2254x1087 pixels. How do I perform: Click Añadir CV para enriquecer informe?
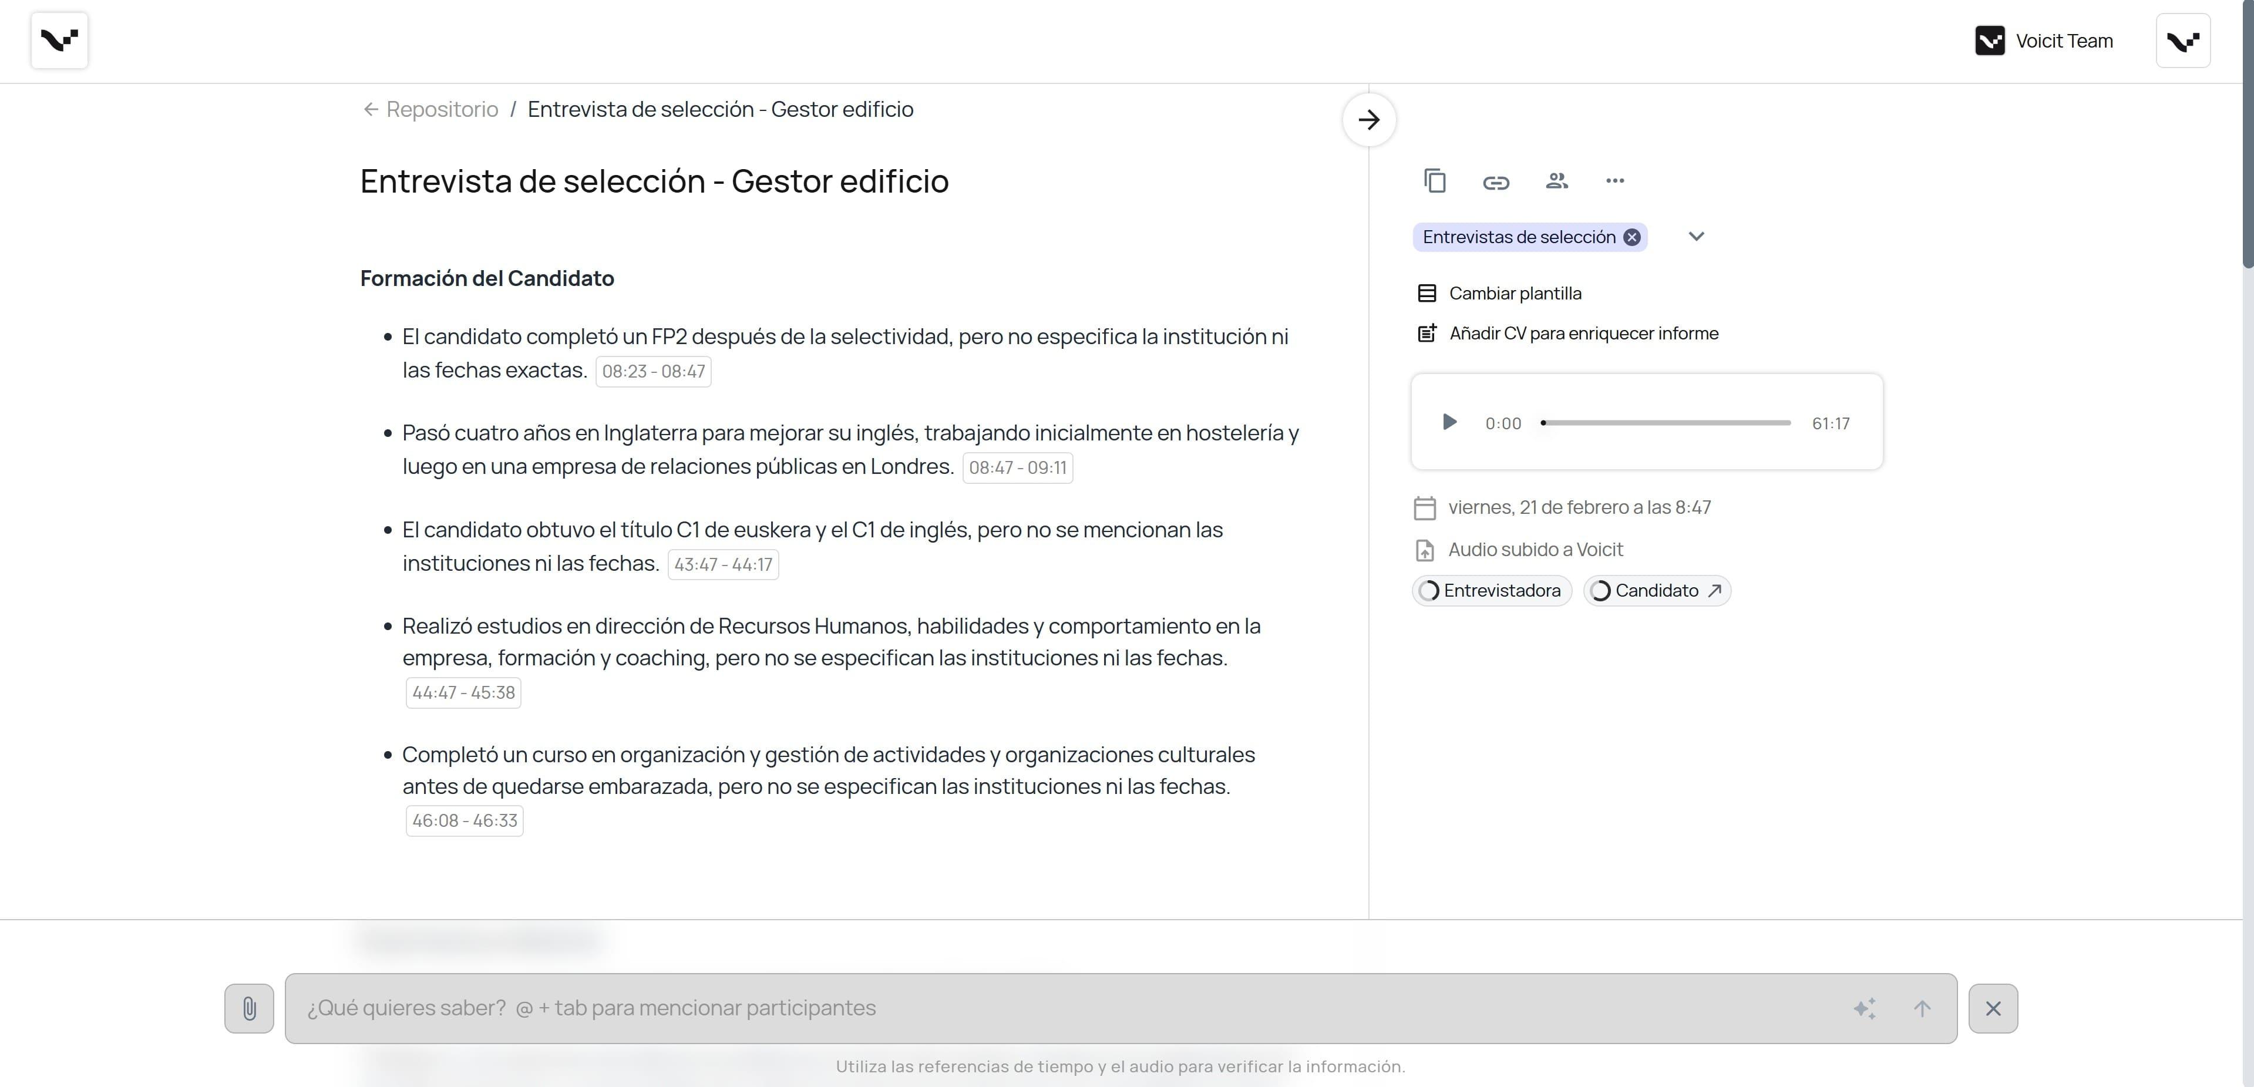pos(1582,334)
